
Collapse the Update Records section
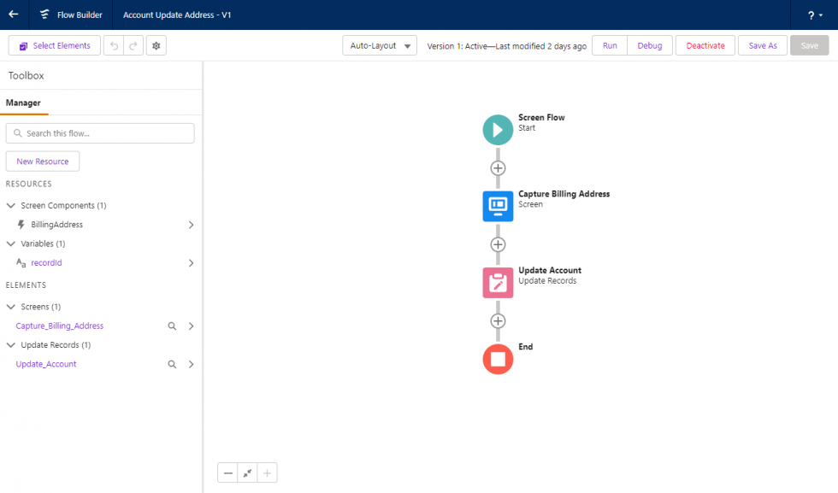click(x=10, y=345)
